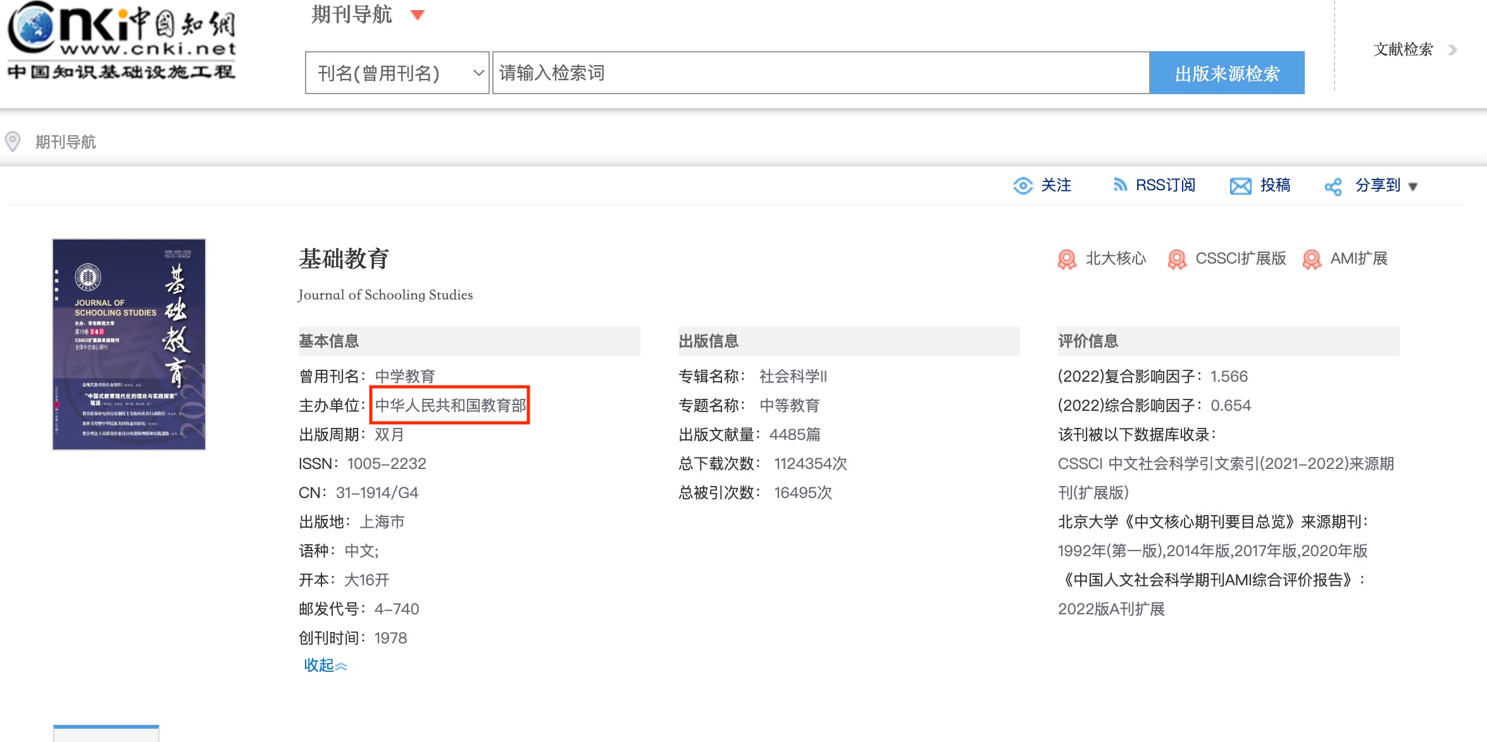
Task: Click the eye icon to follow journal
Action: (x=1023, y=186)
